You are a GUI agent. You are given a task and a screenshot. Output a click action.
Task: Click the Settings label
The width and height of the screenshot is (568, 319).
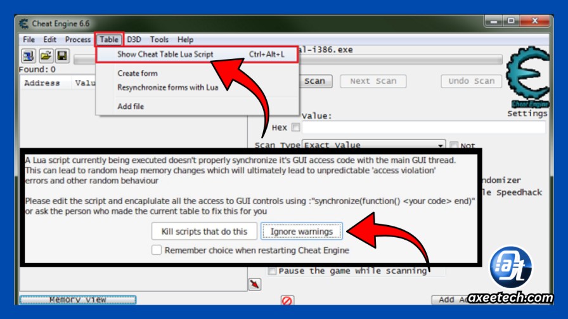pyautogui.click(x=527, y=114)
